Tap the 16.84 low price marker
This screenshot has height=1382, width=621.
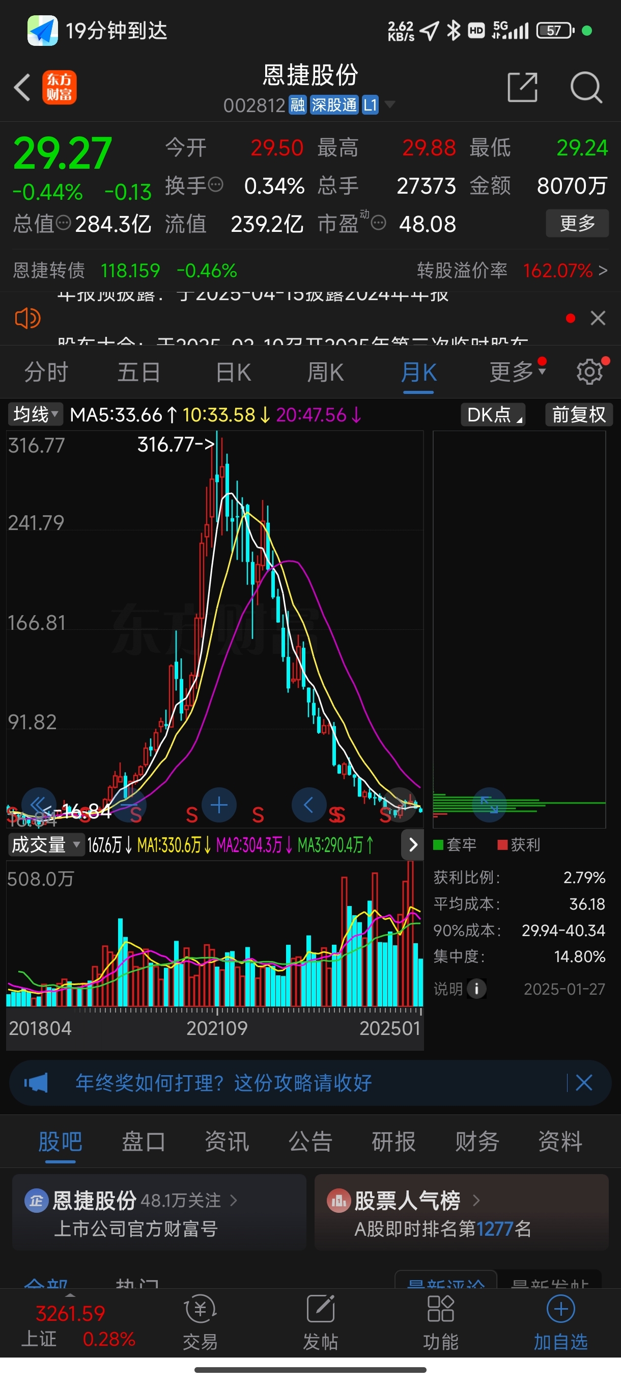click(77, 811)
